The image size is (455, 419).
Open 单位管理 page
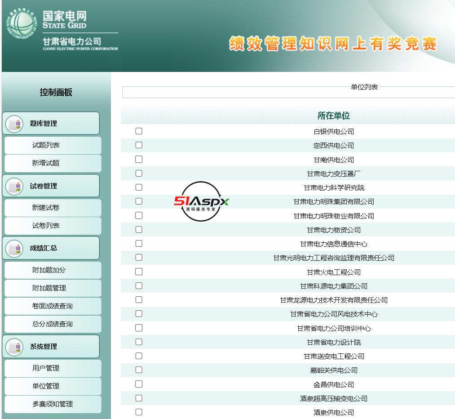point(53,386)
